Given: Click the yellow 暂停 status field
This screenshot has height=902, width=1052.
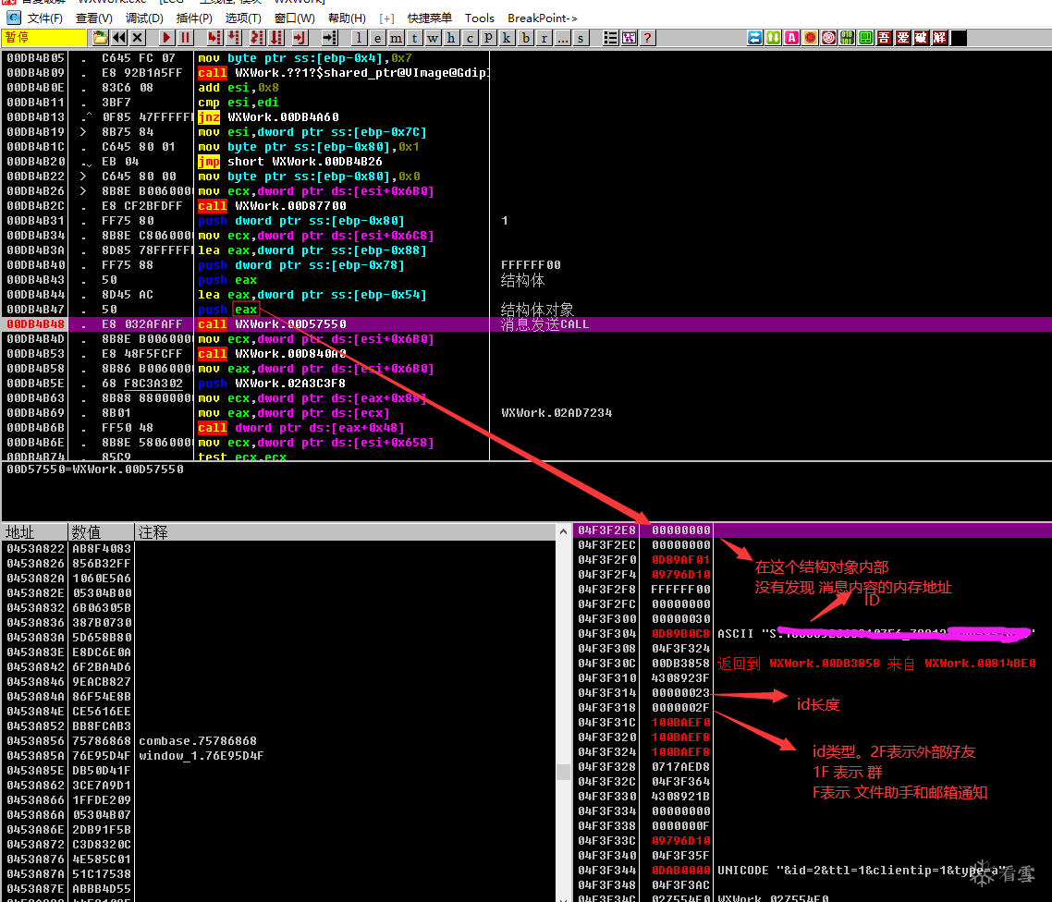Looking at the screenshot, I should click(x=44, y=38).
